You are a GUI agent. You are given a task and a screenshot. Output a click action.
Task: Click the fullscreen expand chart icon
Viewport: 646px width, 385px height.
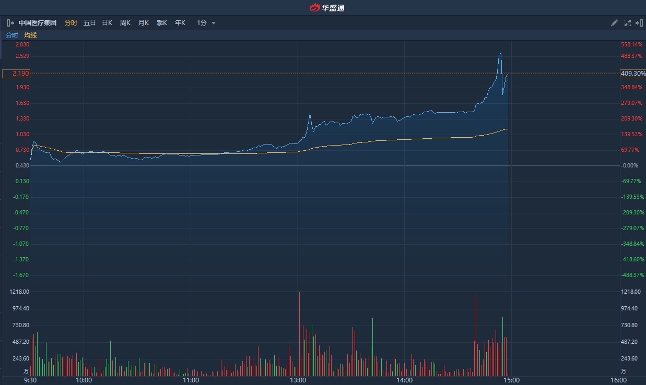coord(627,23)
